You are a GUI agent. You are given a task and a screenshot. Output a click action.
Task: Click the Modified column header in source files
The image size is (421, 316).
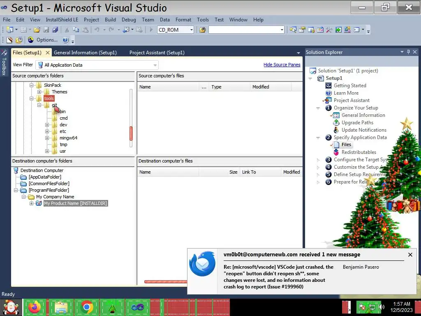click(x=271, y=87)
